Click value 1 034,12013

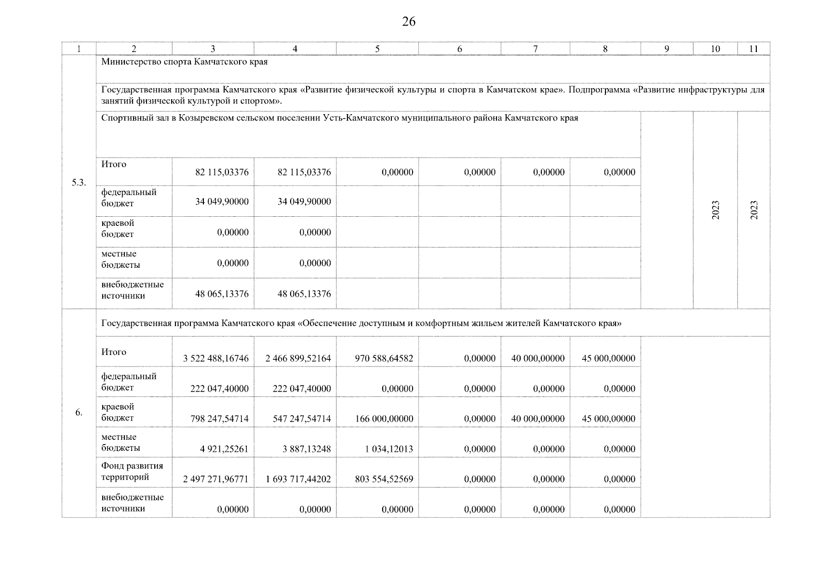pos(389,449)
